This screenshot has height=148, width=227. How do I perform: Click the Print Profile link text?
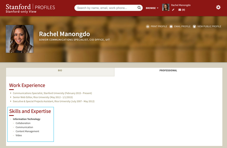click(159, 26)
